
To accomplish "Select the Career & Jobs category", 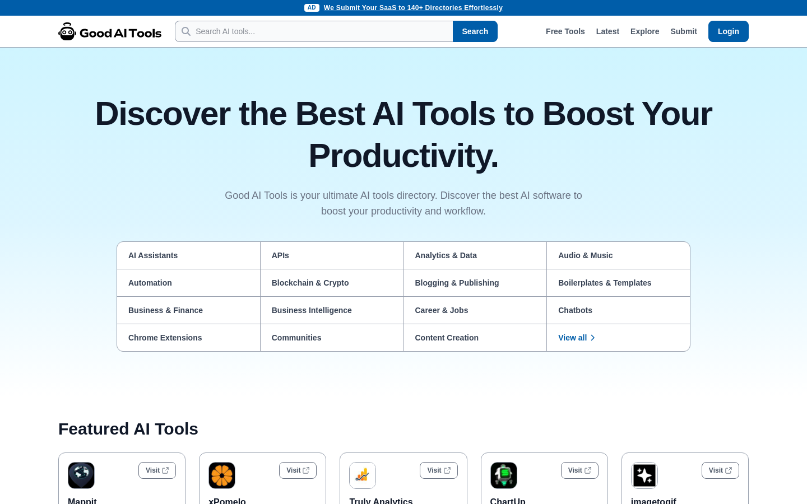I will click(475, 310).
